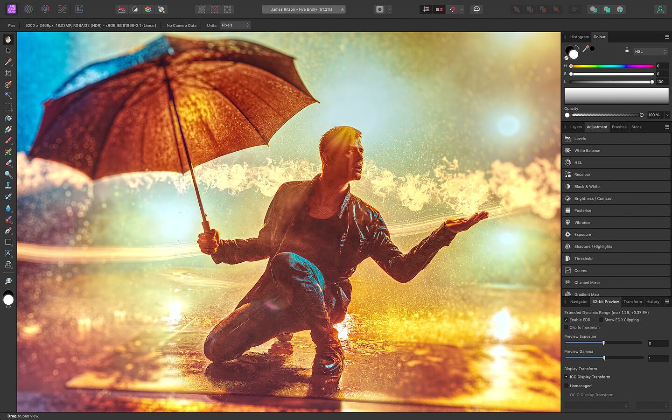Add a White Balance adjustment
The height and width of the screenshot is (420, 672).
tap(616, 151)
